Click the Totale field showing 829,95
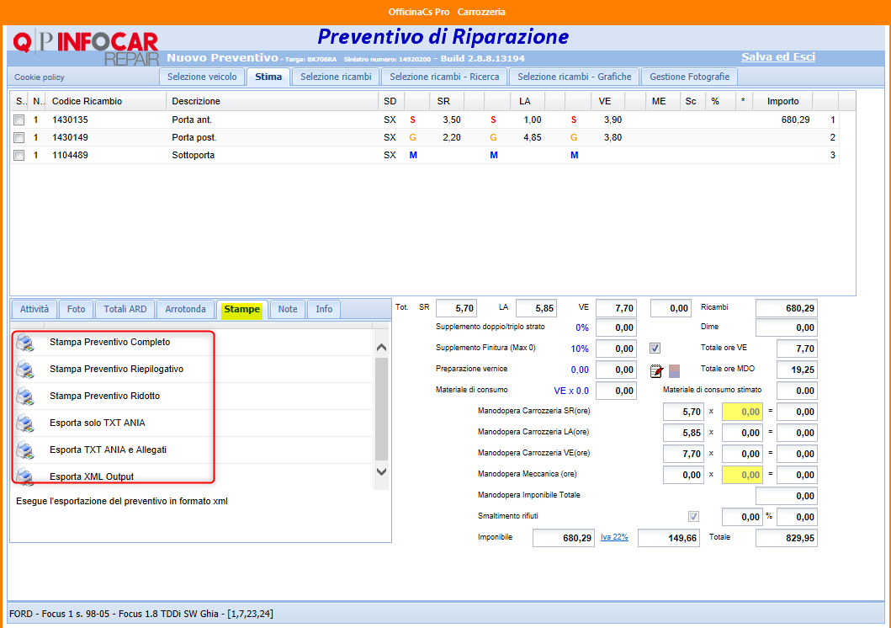This screenshot has width=891, height=628. click(x=787, y=538)
